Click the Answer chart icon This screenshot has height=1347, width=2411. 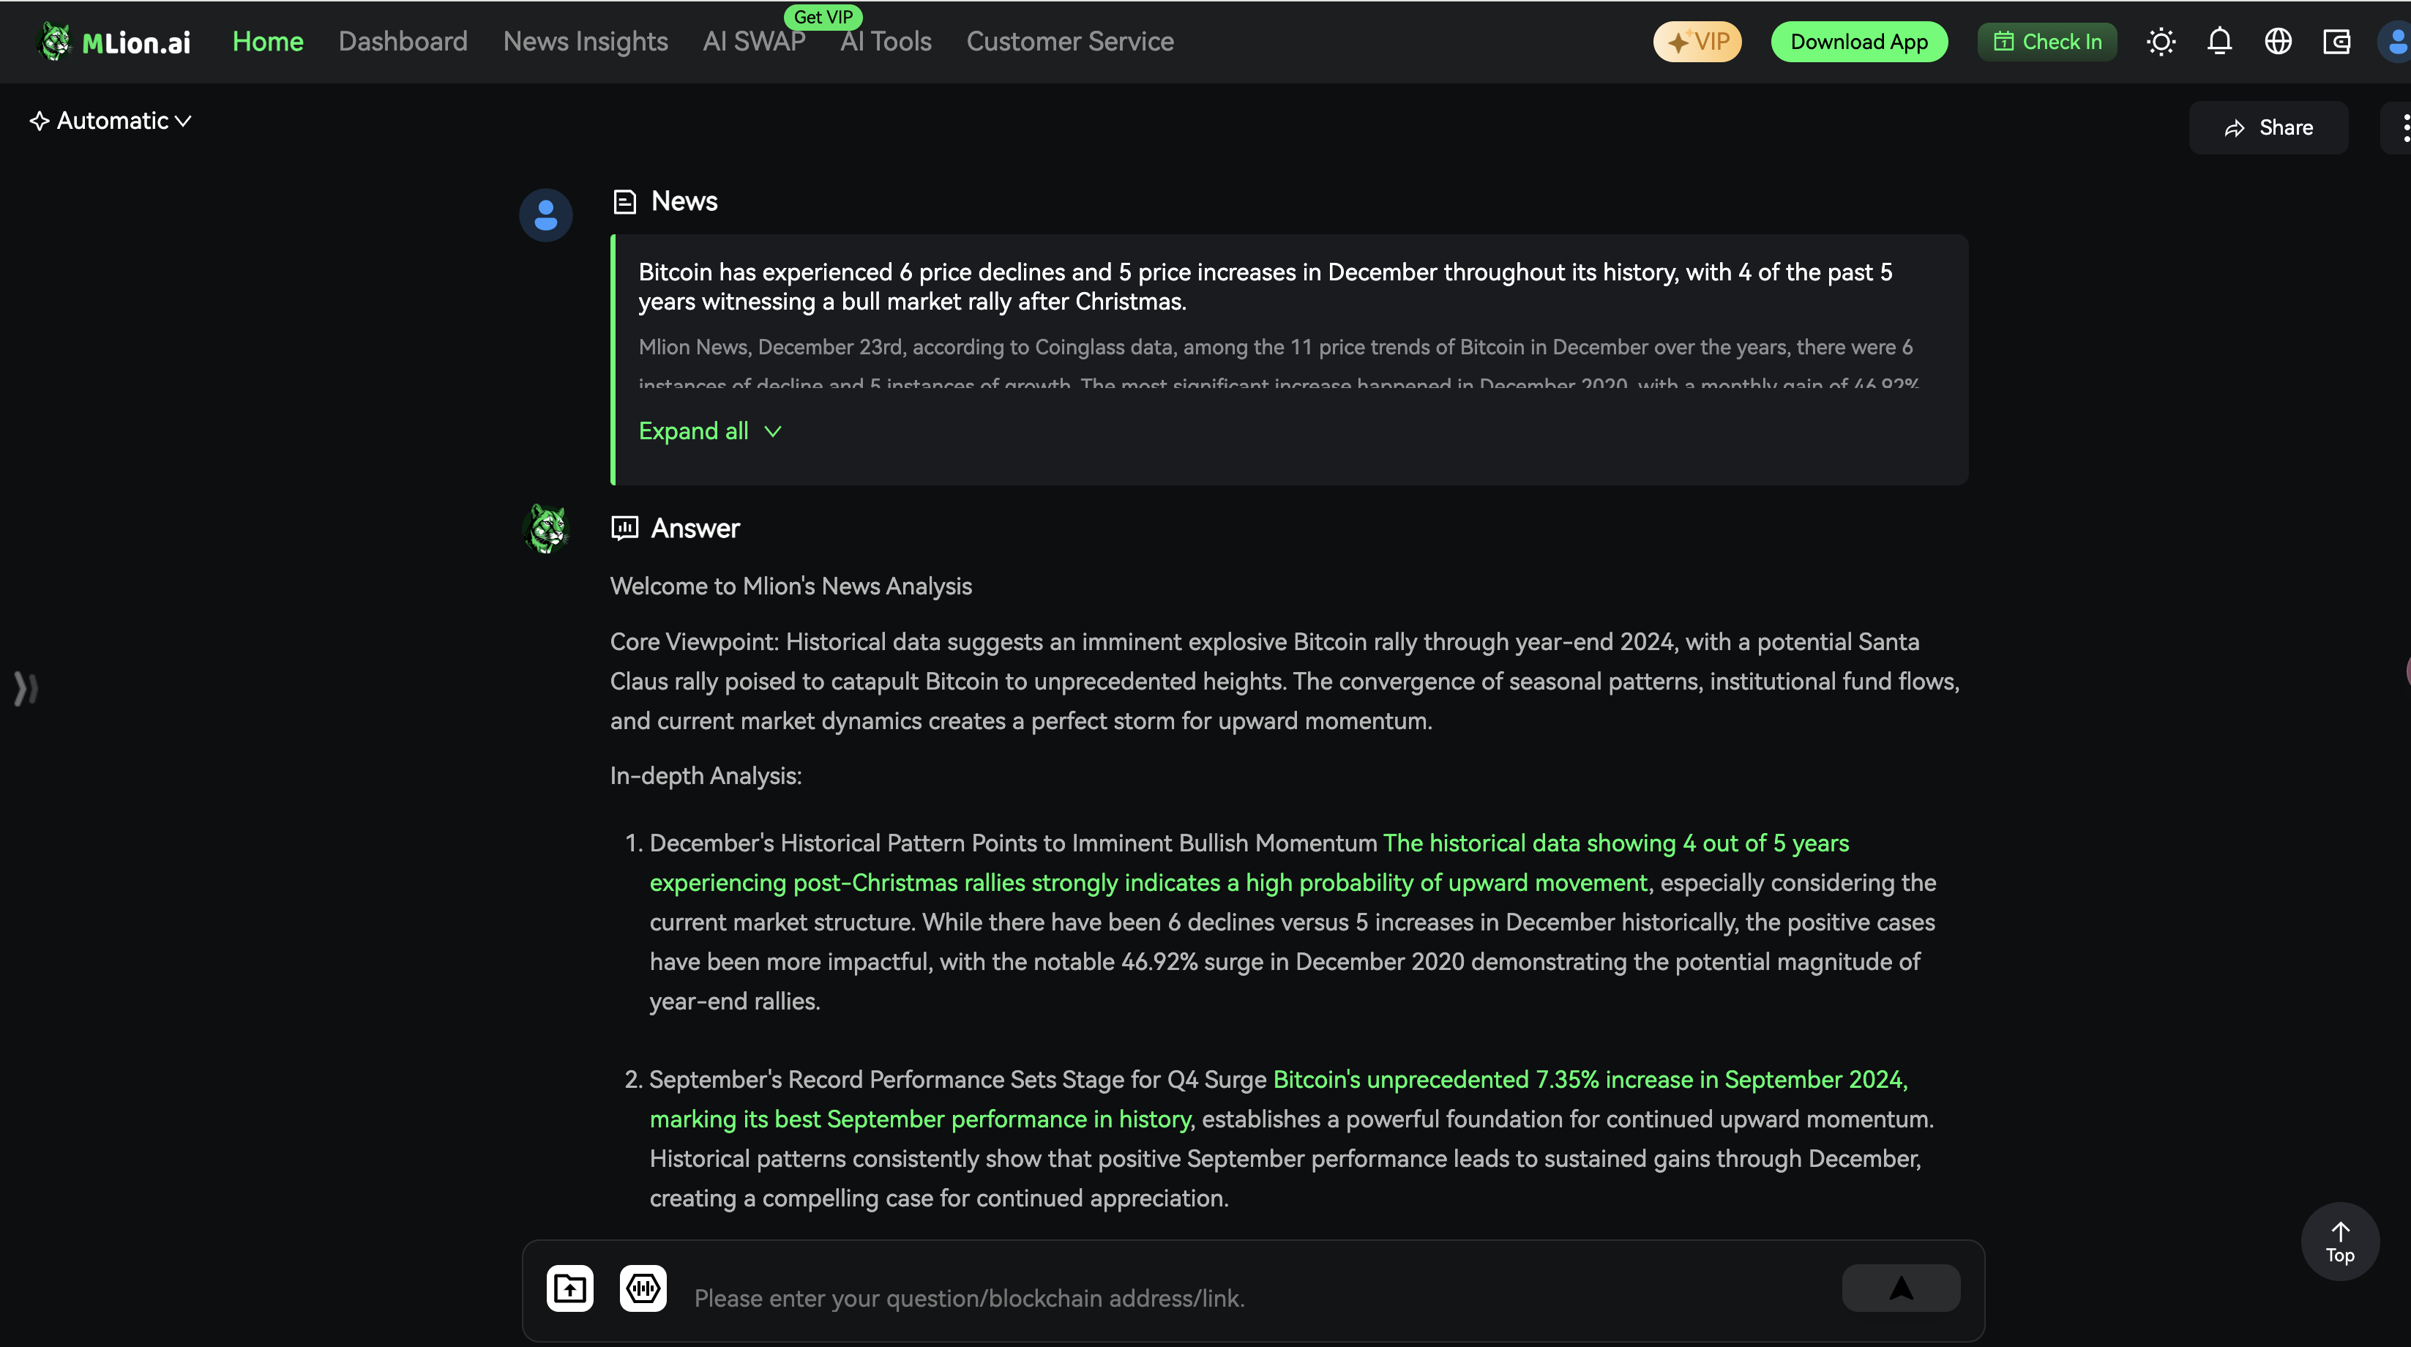[x=624, y=528]
